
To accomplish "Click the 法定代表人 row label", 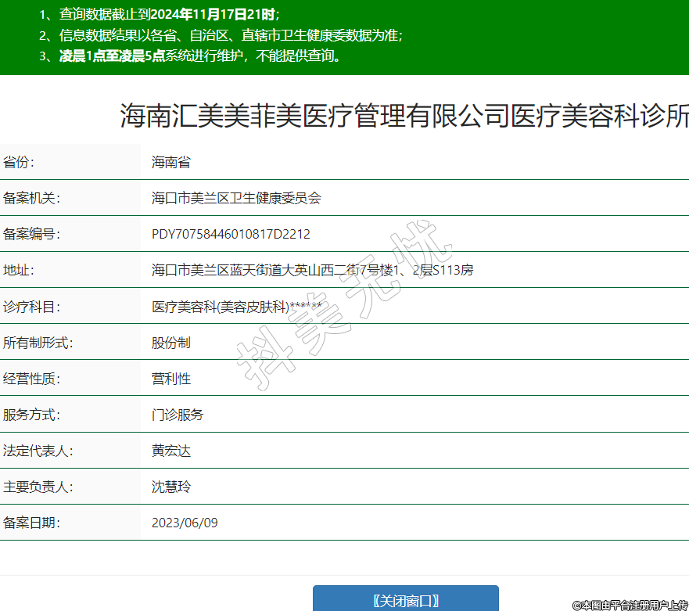I will (x=38, y=451).
